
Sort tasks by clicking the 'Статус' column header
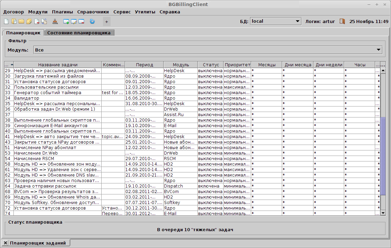coord(210,64)
